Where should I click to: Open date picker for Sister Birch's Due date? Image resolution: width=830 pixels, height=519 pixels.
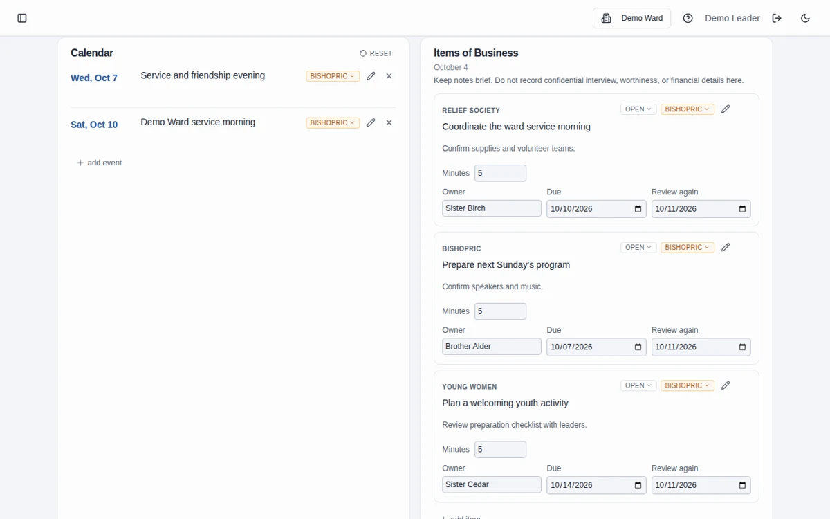(638, 209)
